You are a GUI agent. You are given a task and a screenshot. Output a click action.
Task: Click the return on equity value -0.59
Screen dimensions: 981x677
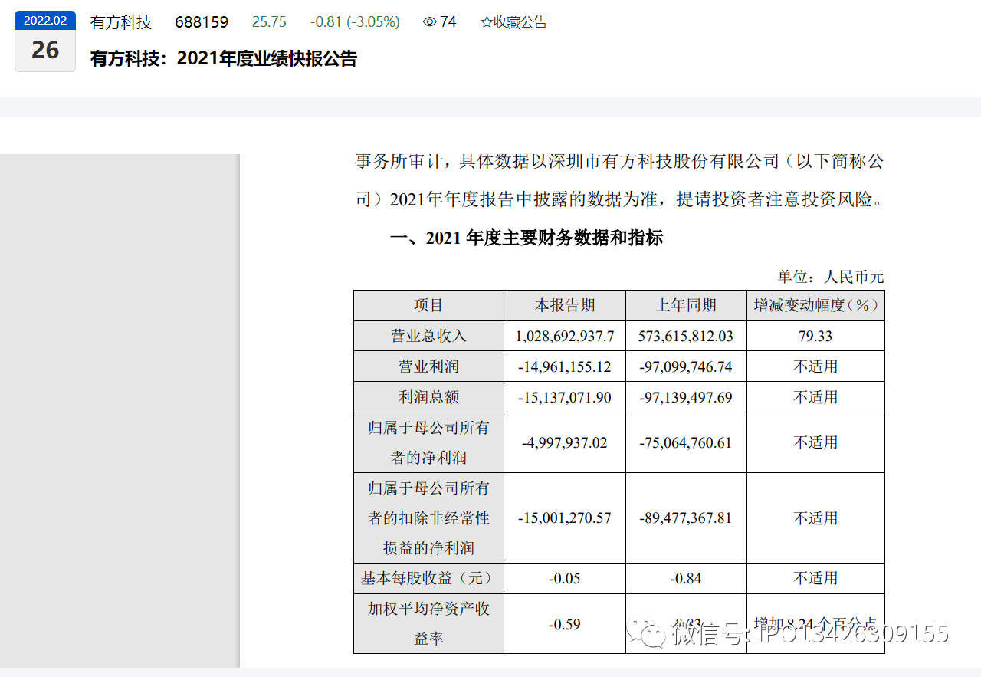point(565,624)
